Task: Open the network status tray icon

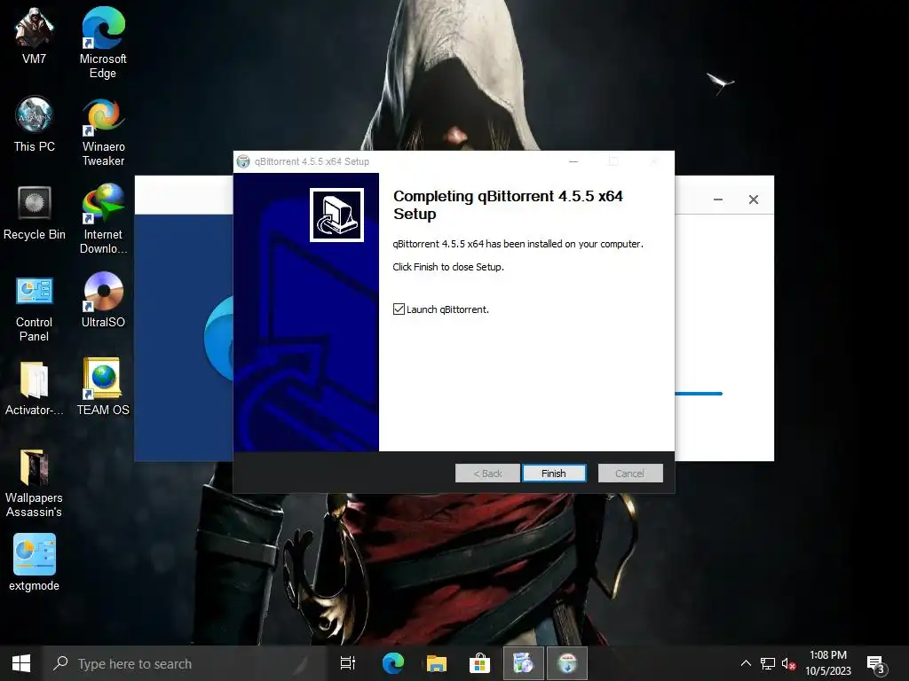Action: (768, 663)
